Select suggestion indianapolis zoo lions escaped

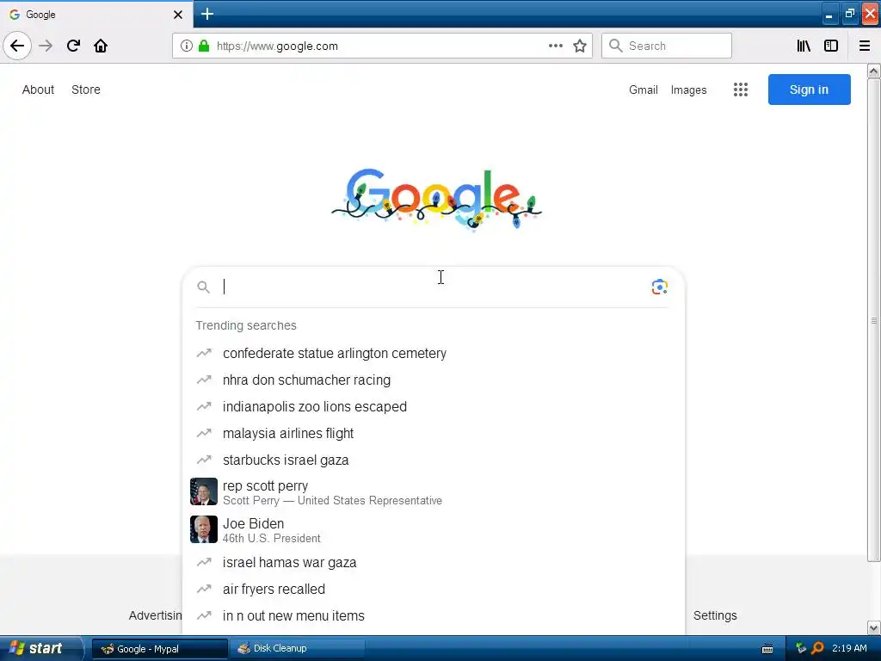click(x=433, y=406)
